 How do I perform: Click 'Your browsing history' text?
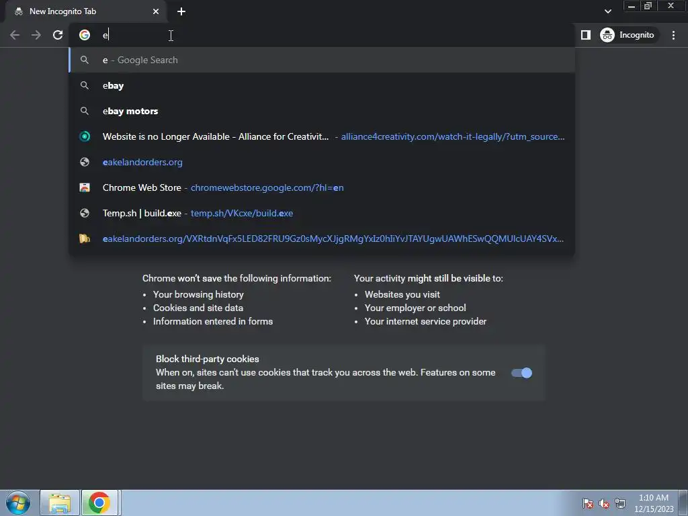(198, 294)
